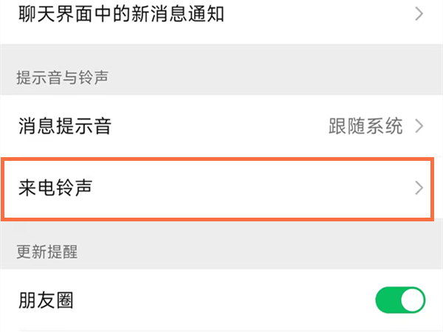Click the chevron in 来电铃声 row
Image resolution: width=443 pixels, height=332 pixels.
[419, 187]
